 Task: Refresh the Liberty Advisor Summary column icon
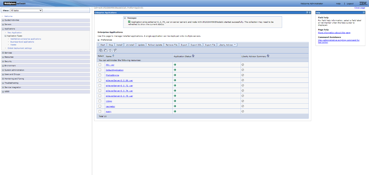(268, 56)
